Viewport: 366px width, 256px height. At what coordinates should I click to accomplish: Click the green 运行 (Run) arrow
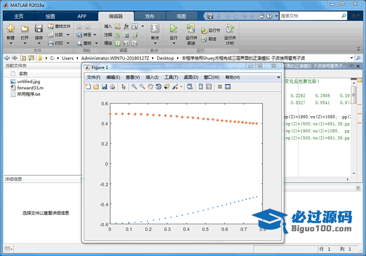coord(174,28)
